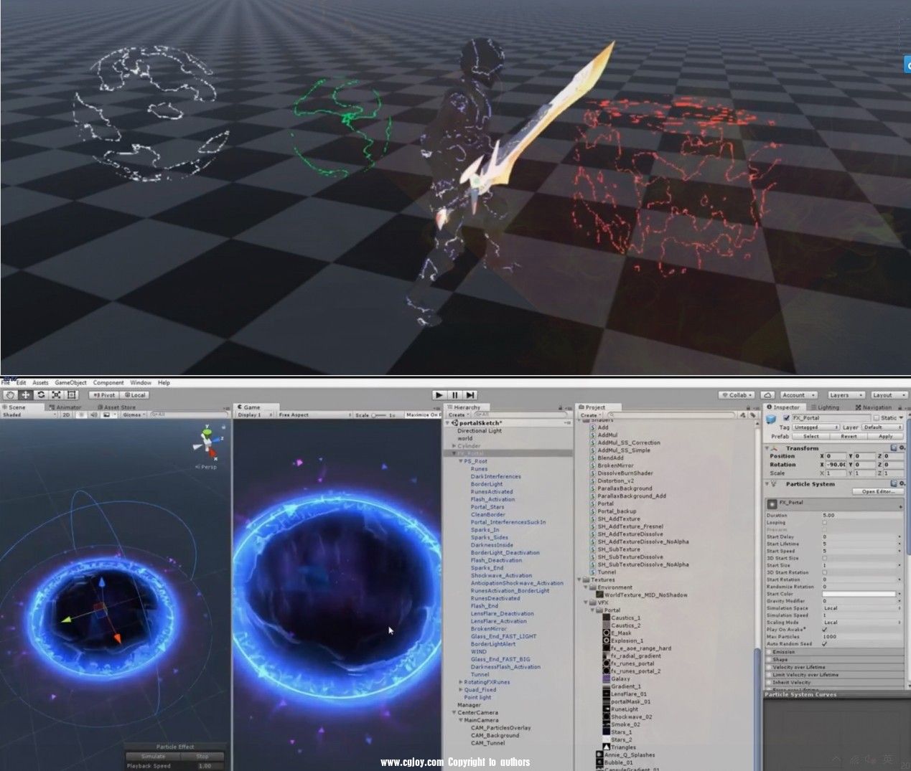Open the Layer Default dropdown
This screenshot has height=771, width=911.
click(882, 427)
